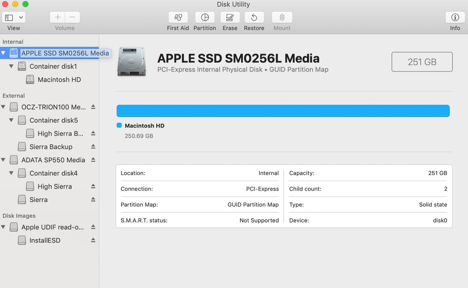Click the Erase toolbar icon
The width and height of the screenshot is (468, 288).
(x=230, y=18)
